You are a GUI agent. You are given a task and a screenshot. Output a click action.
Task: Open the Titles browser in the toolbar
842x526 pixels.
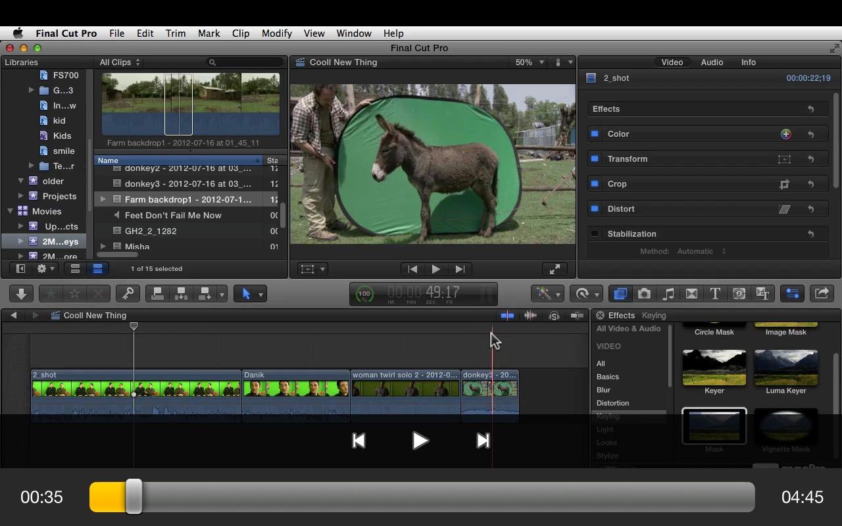715,294
